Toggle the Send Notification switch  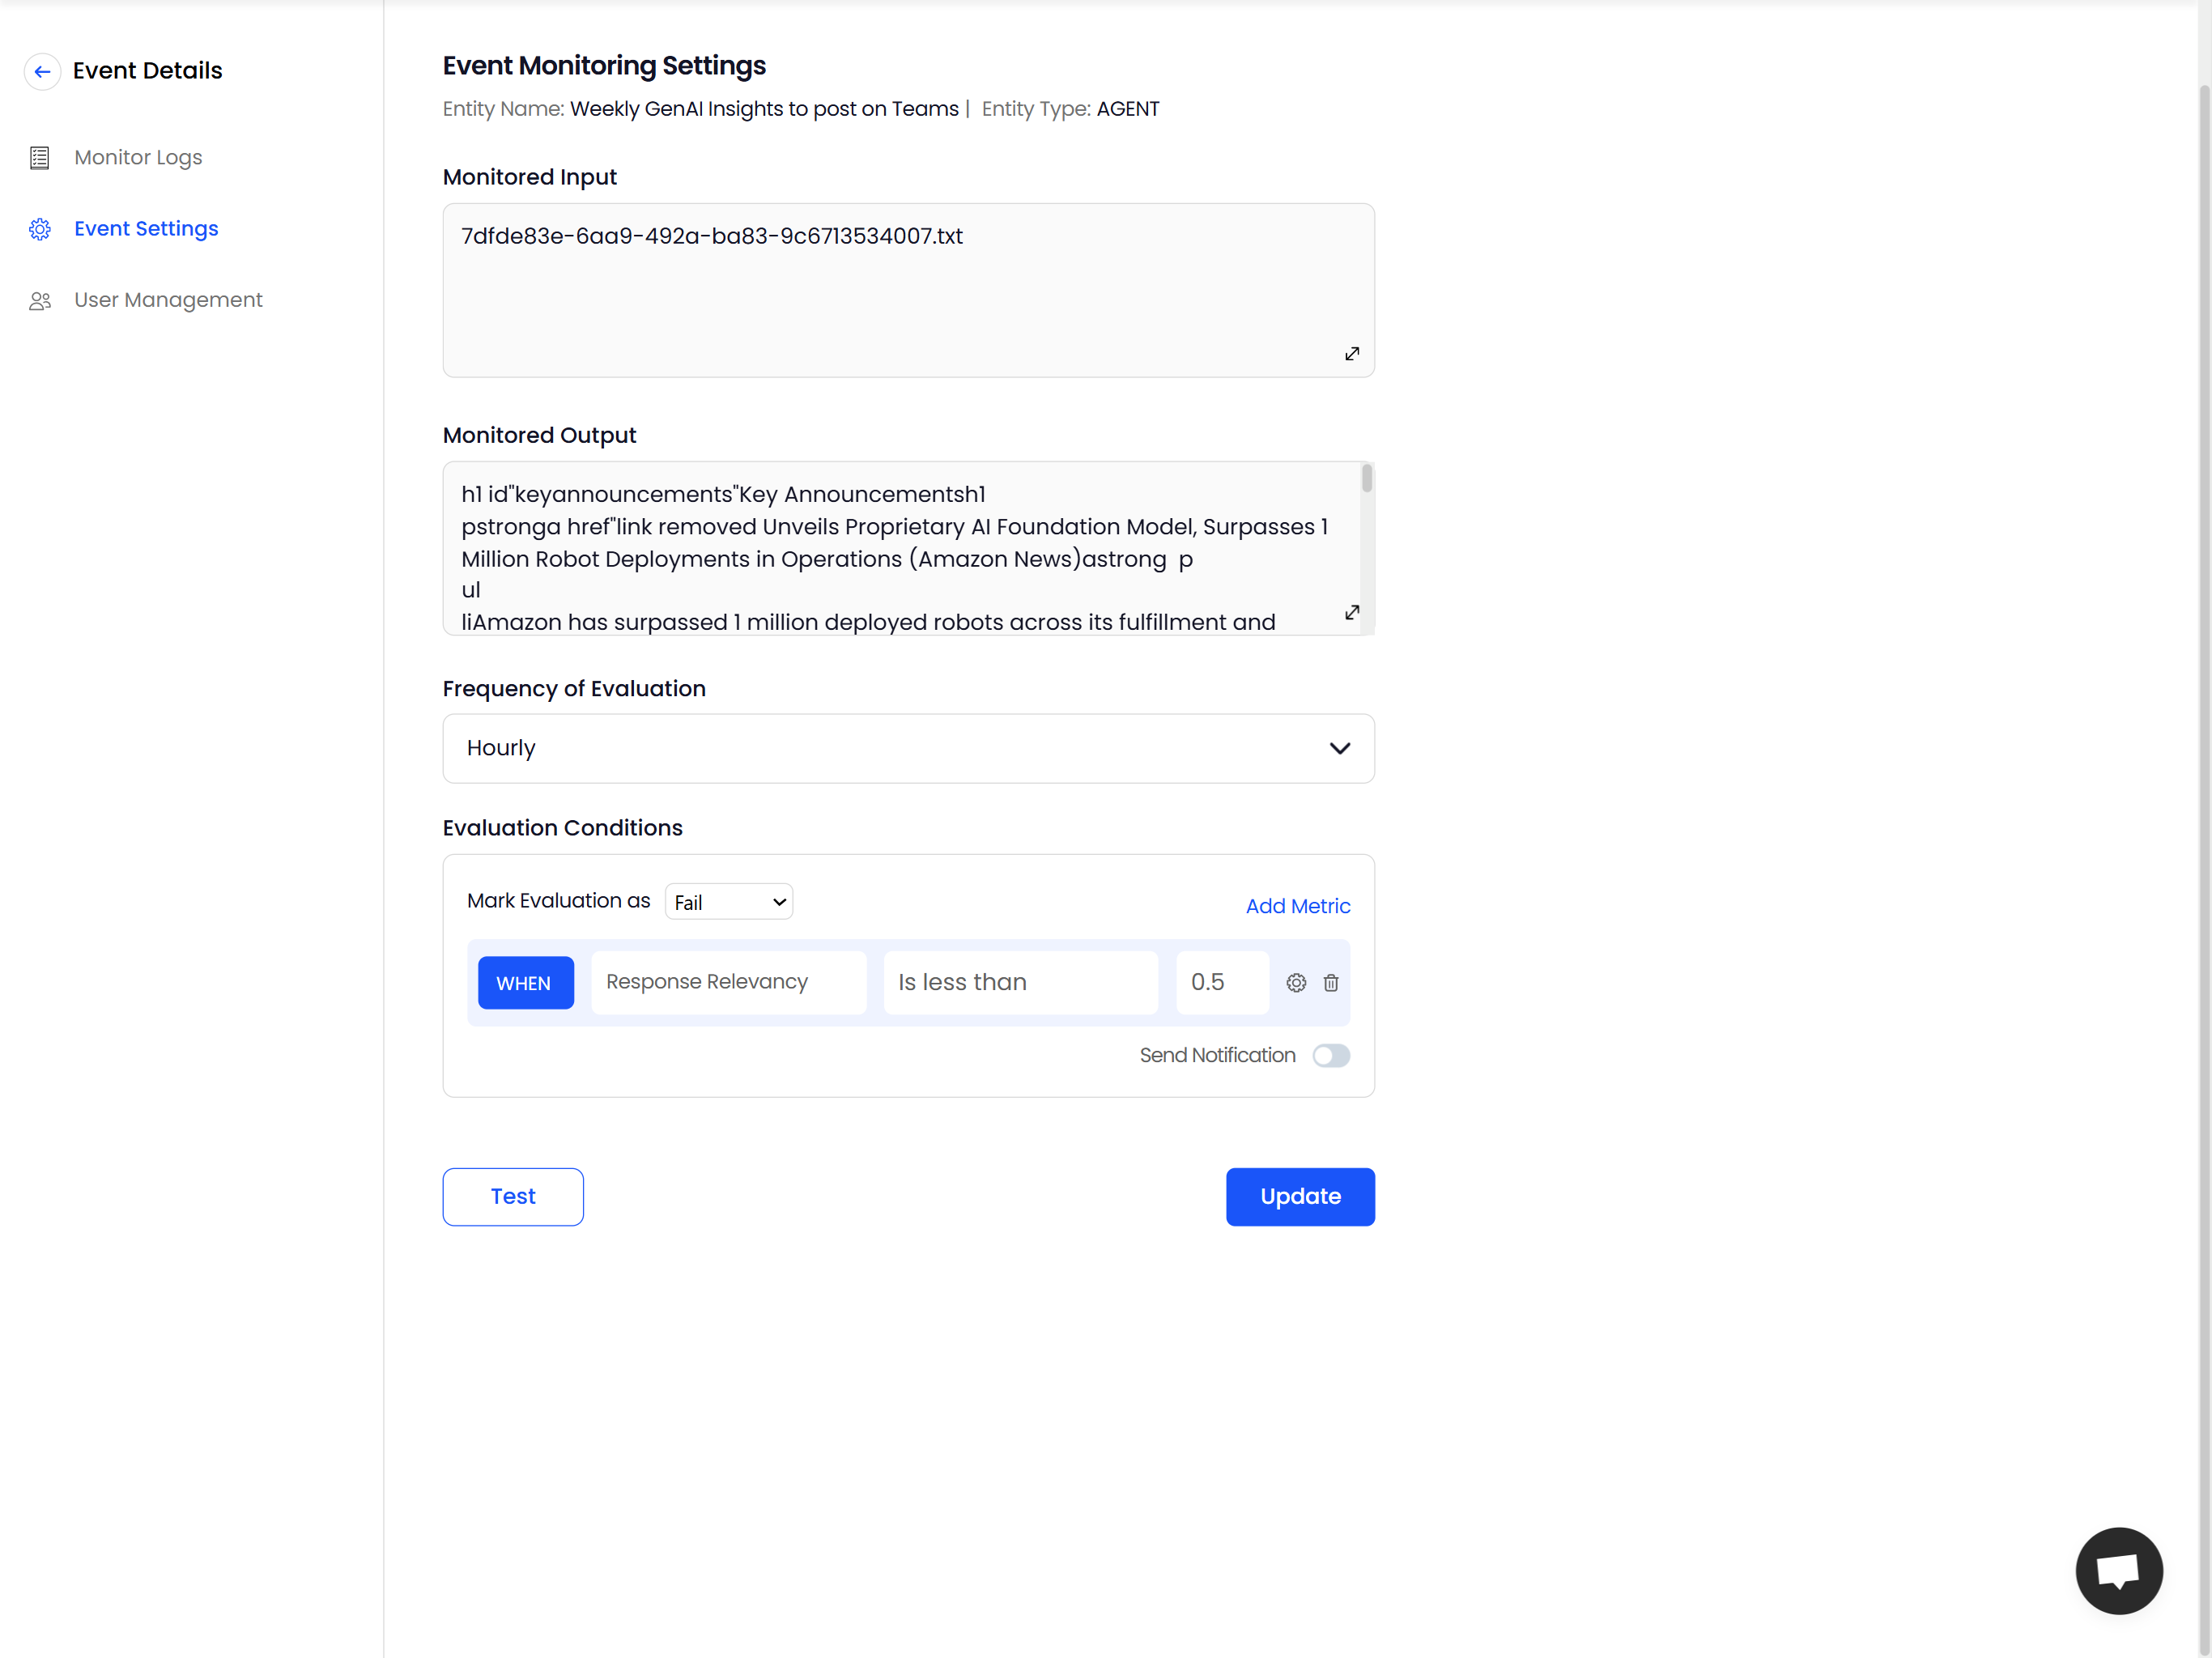click(x=1331, y=1056)
